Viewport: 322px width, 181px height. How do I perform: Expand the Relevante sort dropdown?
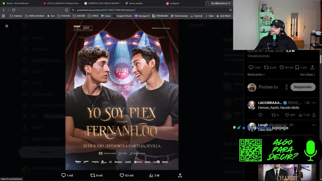pyautogui.click(x=256, y=74)
